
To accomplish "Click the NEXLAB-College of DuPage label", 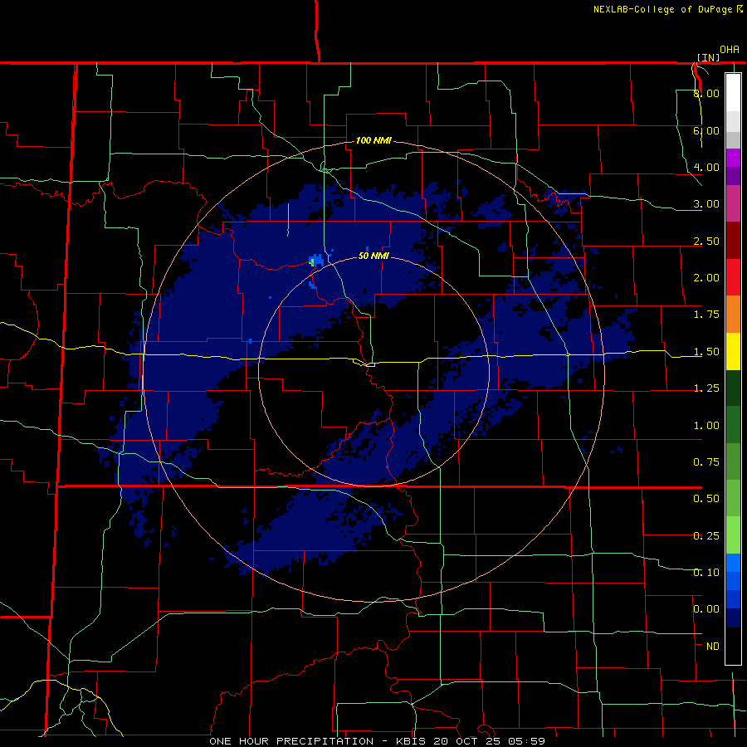I will point(668,9).
